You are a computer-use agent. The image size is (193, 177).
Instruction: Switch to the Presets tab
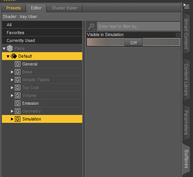pos(14,8)
